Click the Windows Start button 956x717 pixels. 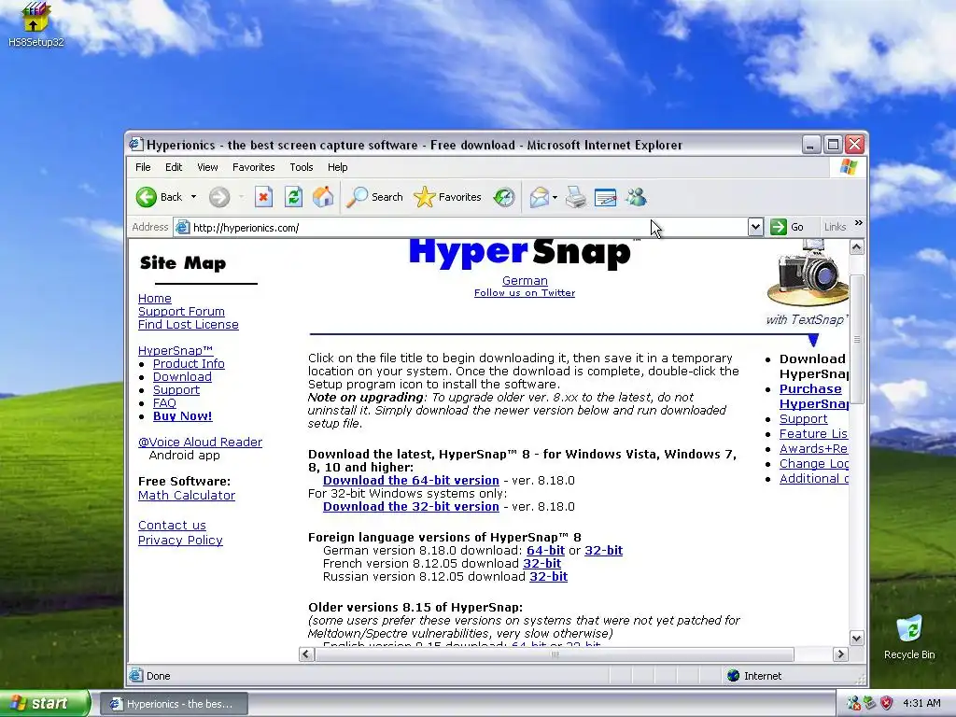[x=45, y=703]
